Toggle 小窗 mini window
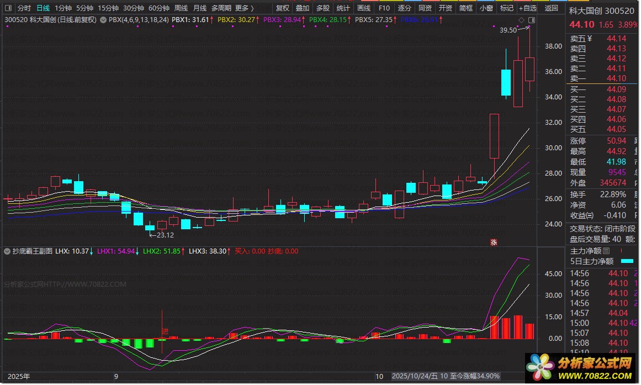Screen dimensions: 641x385 click(486, 8)
